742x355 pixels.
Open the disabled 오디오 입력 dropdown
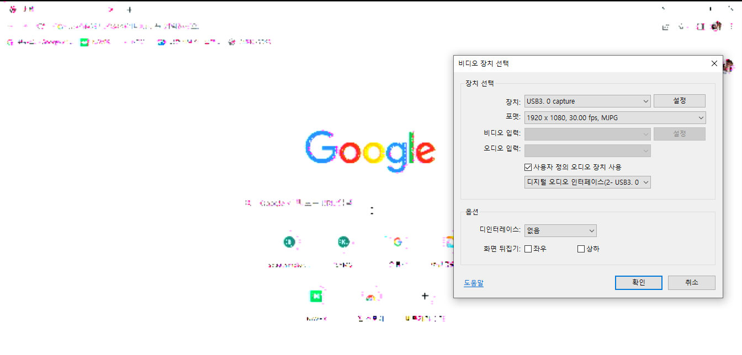click(x=587, y=150)
